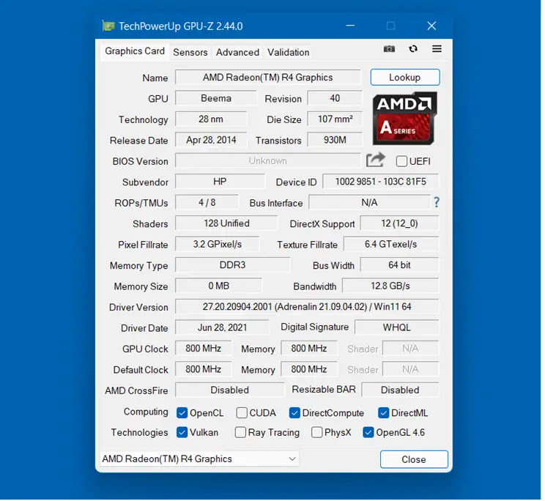Click the ROPs/TMUs value 4 / 8
This screenshot has width=545, height=501.
click(x=207, y=203)
